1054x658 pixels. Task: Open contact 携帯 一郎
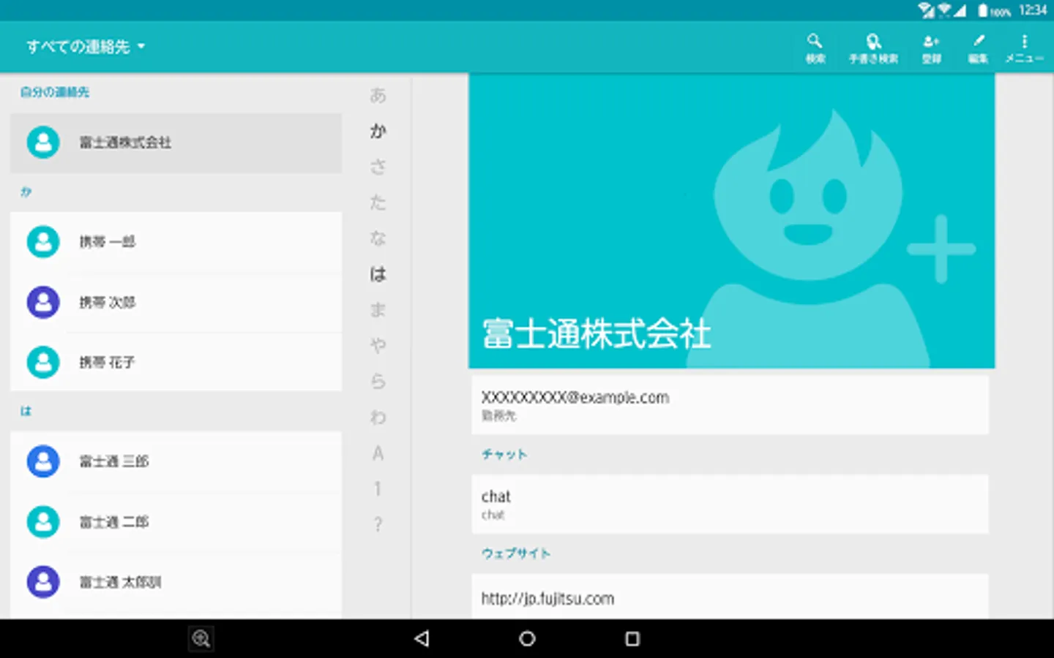(x=176, y=242)
